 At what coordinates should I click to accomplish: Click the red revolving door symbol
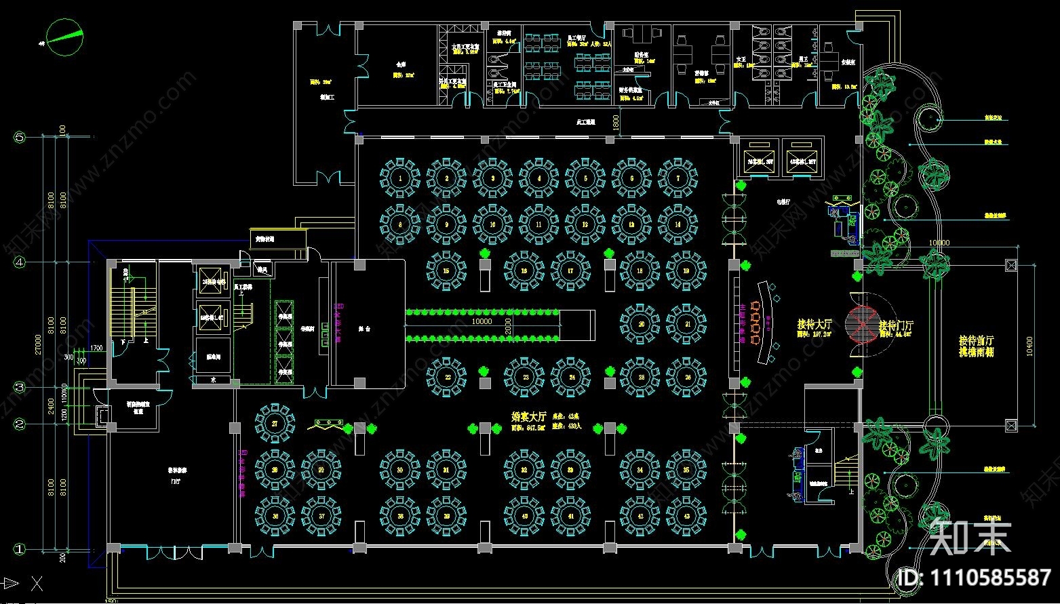[861, 324]
